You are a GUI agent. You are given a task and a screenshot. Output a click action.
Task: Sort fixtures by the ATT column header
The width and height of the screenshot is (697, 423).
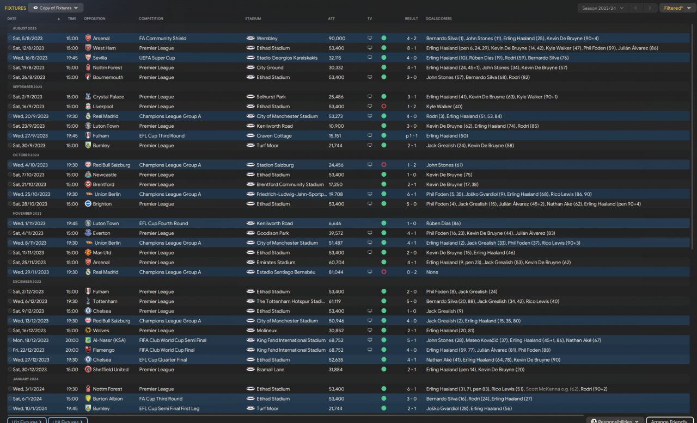pos(332,19)
